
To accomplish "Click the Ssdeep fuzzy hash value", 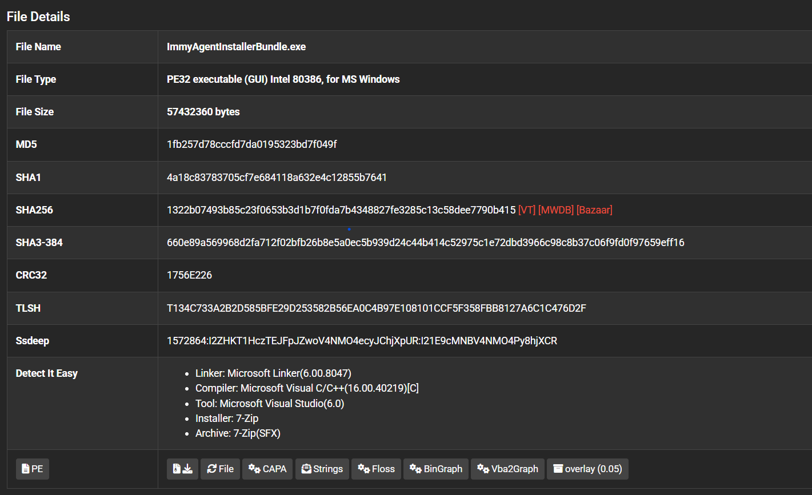I will (362, 341).
